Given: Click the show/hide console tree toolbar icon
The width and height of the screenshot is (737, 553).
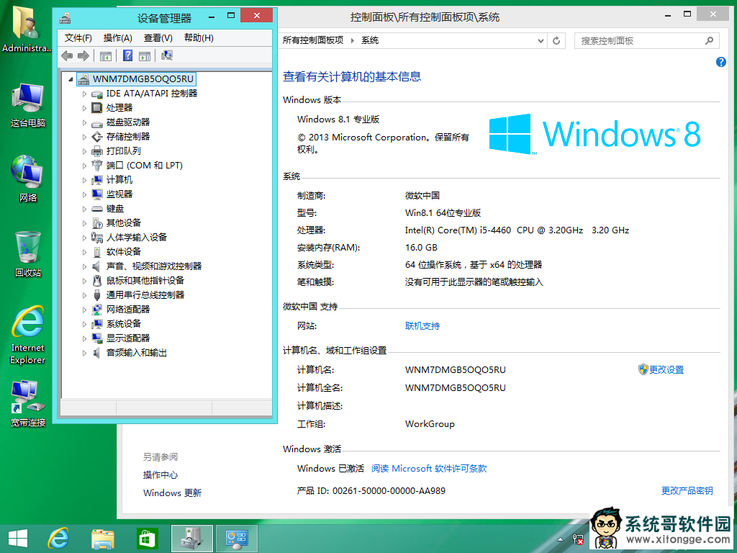Looking at the screenshot, I should [106, 56].
